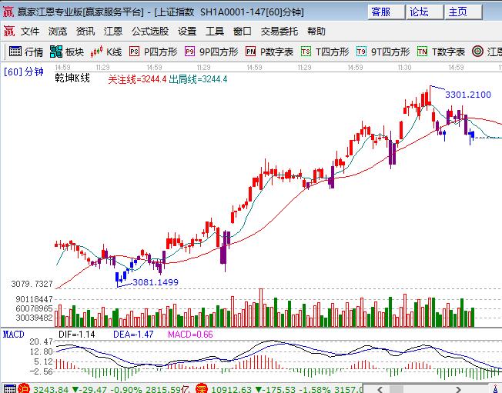Open the 公式选股 menu
Viewport: 502px width, 393px height.
click(150, 32)
